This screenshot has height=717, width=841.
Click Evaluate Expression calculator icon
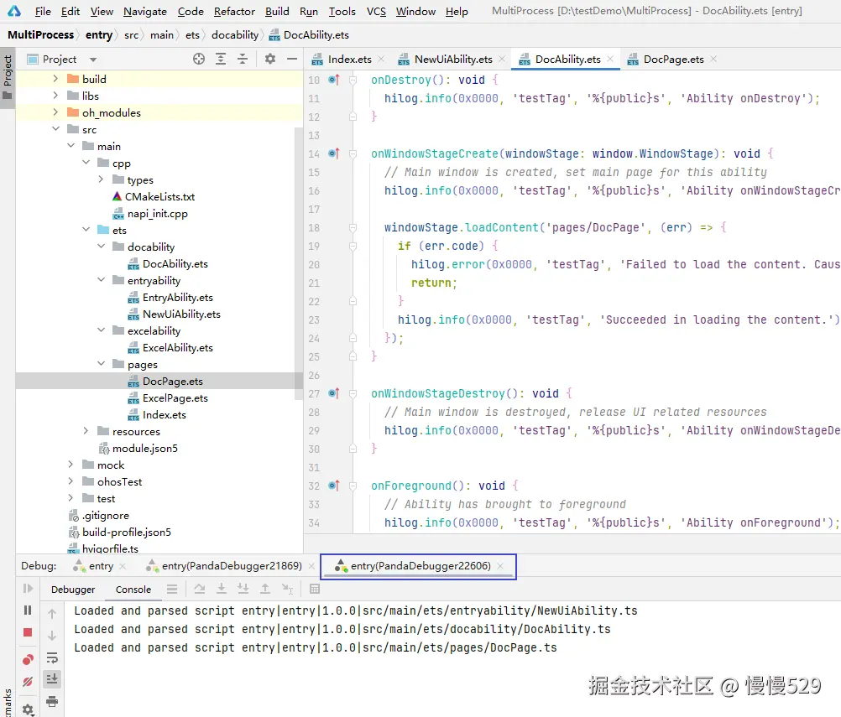coord(315,589)
